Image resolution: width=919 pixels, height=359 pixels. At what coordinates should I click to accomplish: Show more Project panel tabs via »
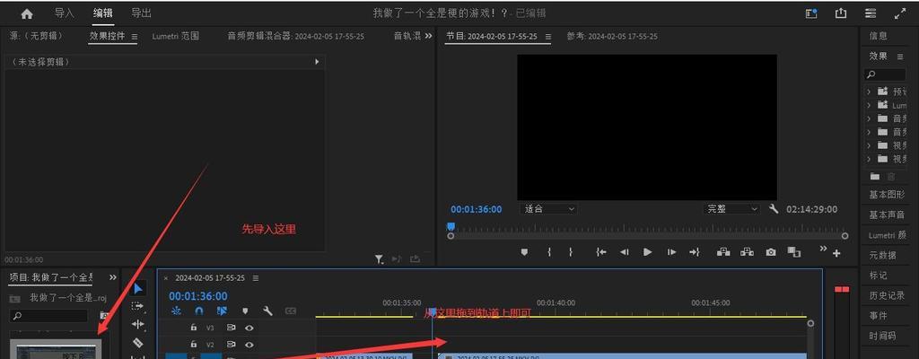coord(113,276)
